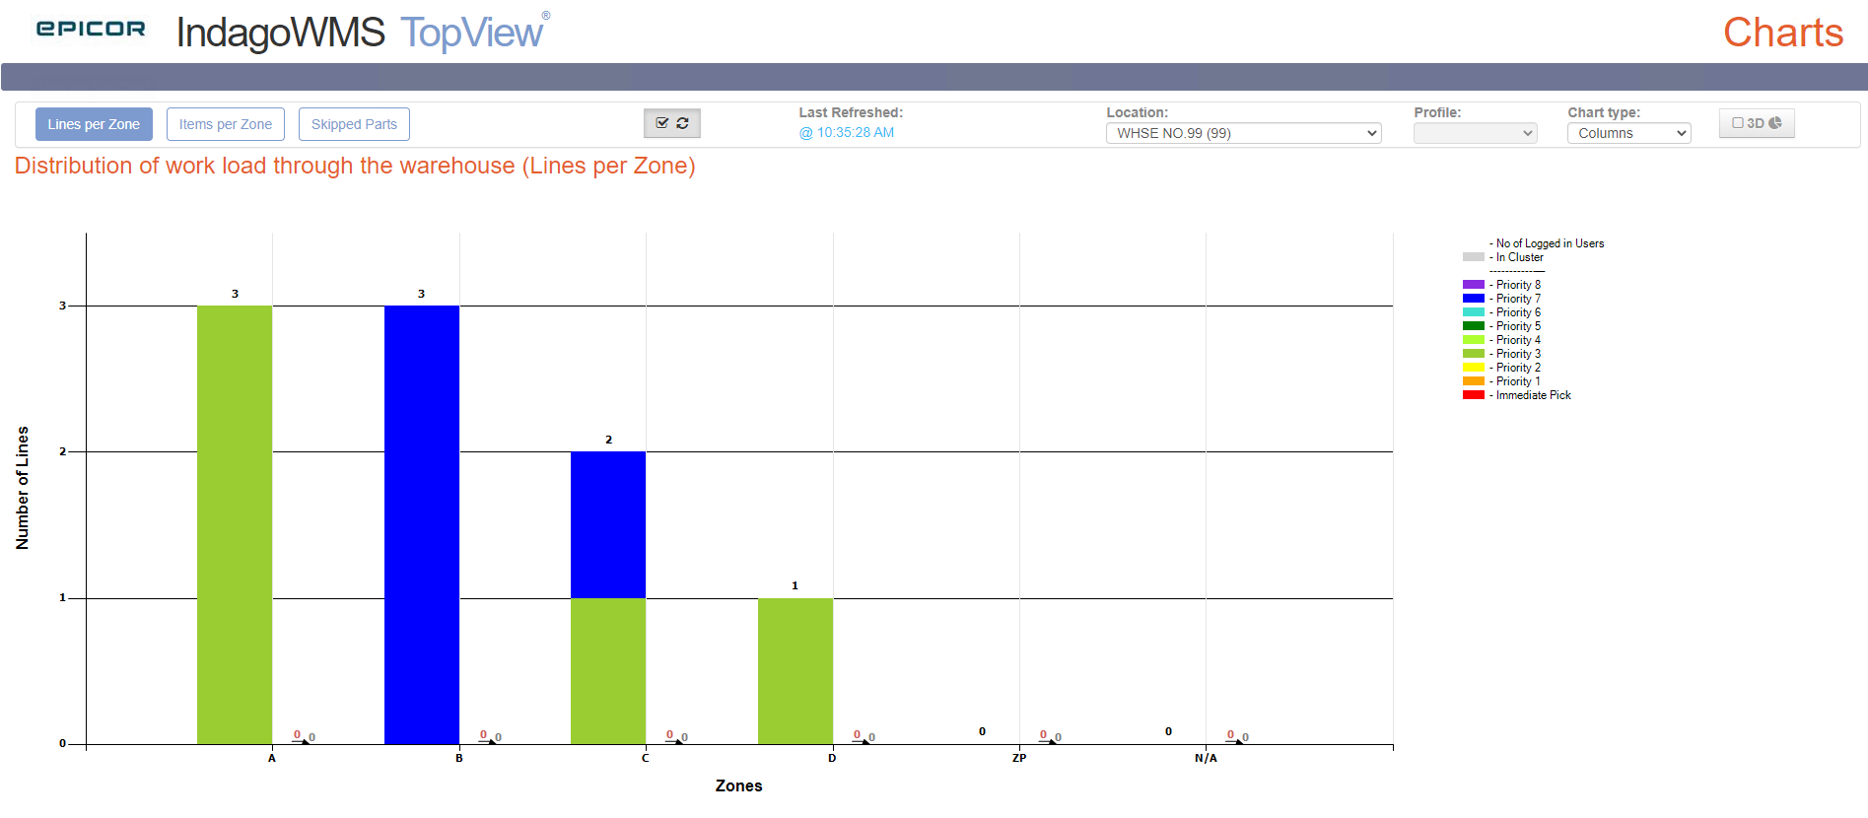Click the pie chart icon beside 3D
This screenshot has width=1868, height=818.
pyautogui.click(x=1775, y=123)
